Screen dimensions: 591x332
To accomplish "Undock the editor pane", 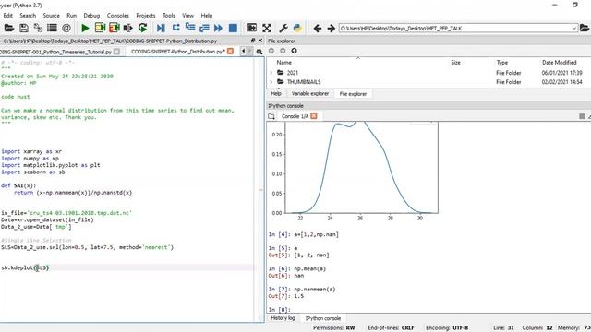I will (253, 41).
